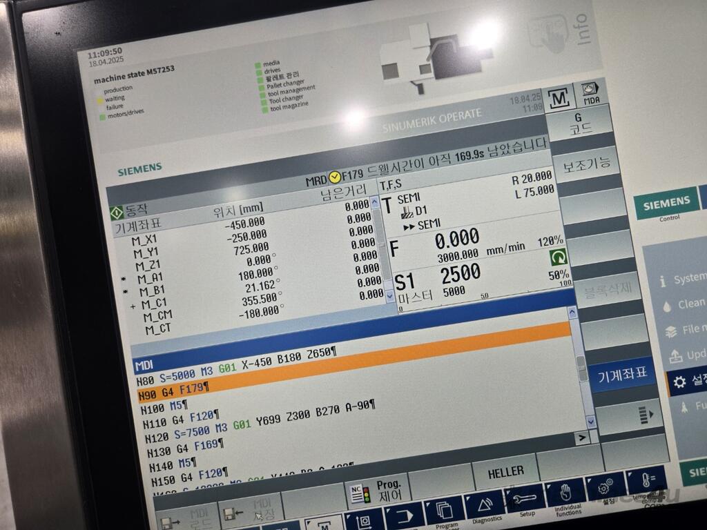
Task: Expand horizontal softkey bar with '>' arrow
Action: click(x=582, y=438)
